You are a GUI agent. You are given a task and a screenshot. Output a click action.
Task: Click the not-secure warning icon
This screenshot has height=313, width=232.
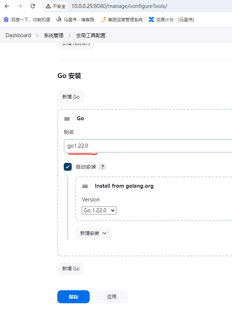pos(48,6)
